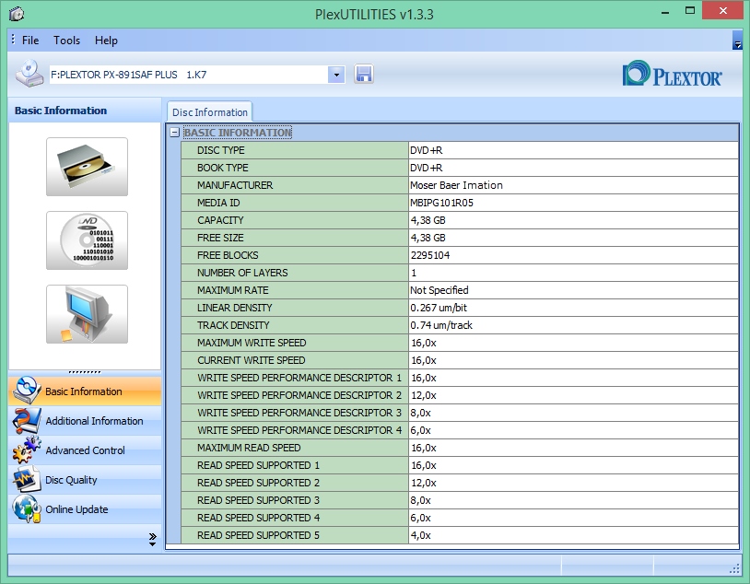Click the computer monitor icon in left panel
Viewport: 750px width, 584px height.
tap(87, 314)
